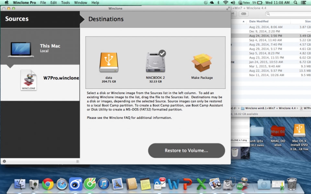Open the Apple menu

(x=6, y=3)
